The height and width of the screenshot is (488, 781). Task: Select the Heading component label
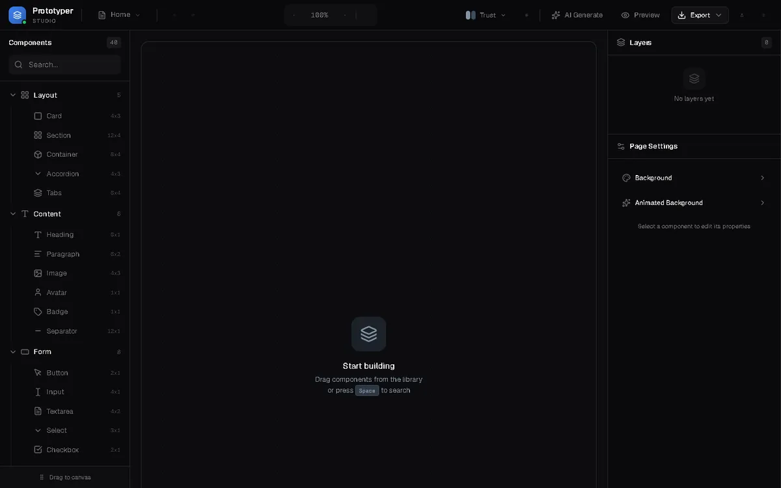point(60,235)
